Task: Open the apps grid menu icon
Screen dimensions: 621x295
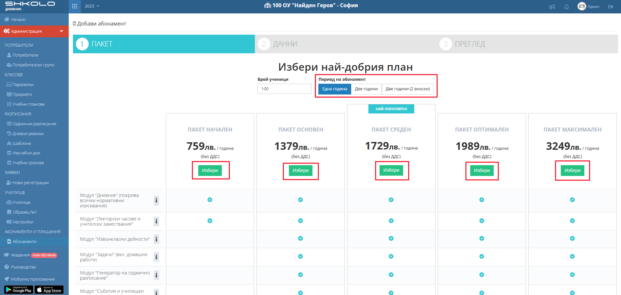Action: (x=75, y=6)
